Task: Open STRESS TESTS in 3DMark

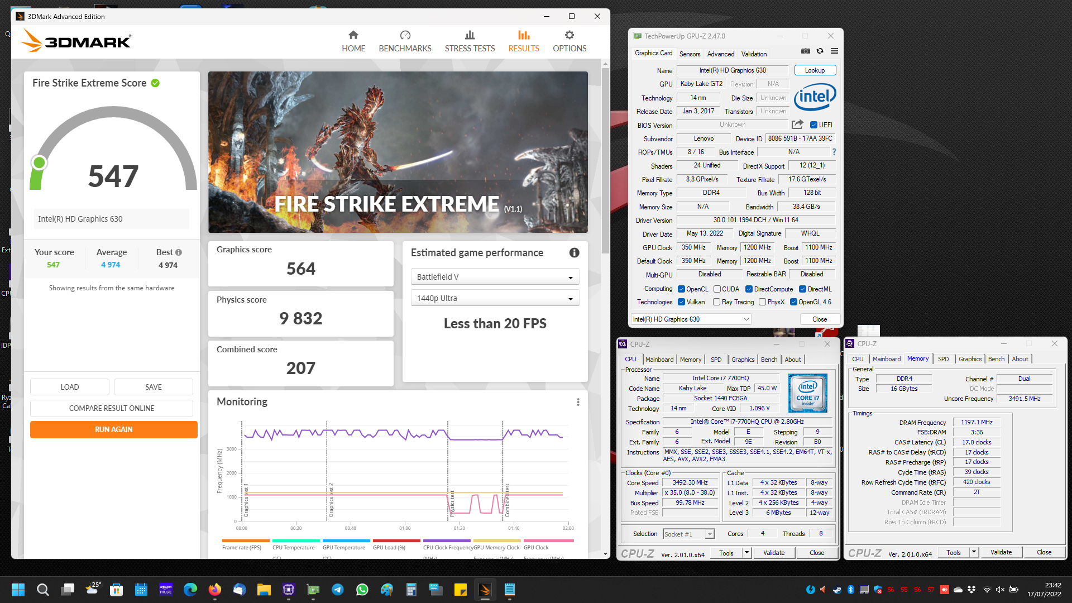Action: pyautogui.click(x=470, y=42)
